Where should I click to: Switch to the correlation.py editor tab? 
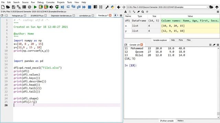click(85, 16)
